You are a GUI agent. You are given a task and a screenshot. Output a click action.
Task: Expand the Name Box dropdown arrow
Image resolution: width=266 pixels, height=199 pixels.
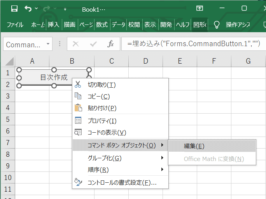pos(48,44)
